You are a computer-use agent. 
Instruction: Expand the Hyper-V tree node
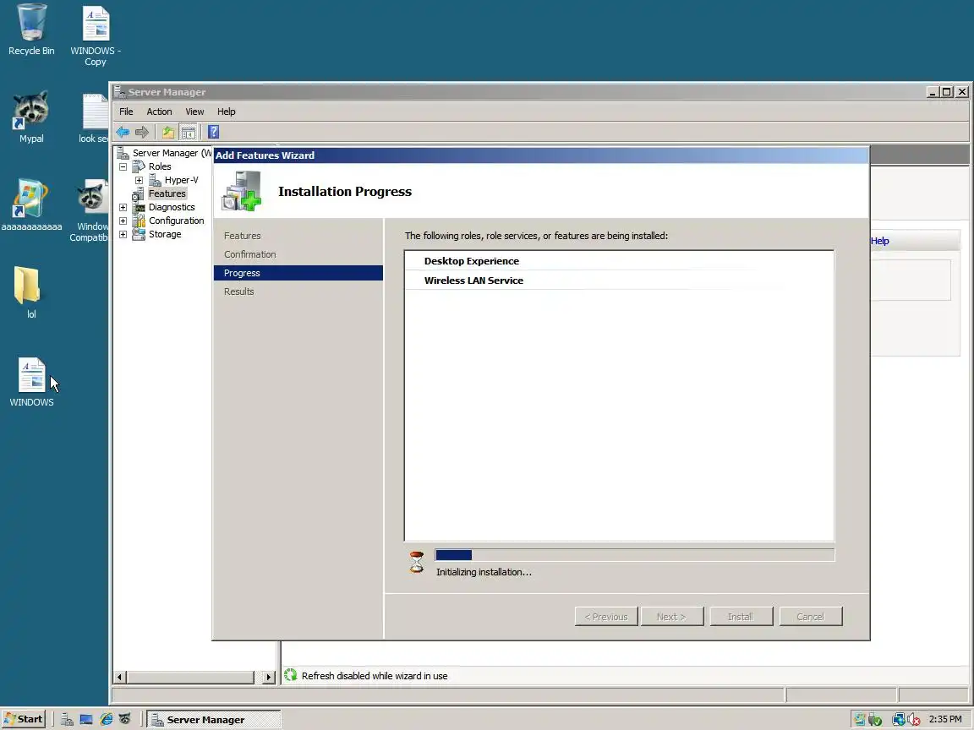point(140,180)
